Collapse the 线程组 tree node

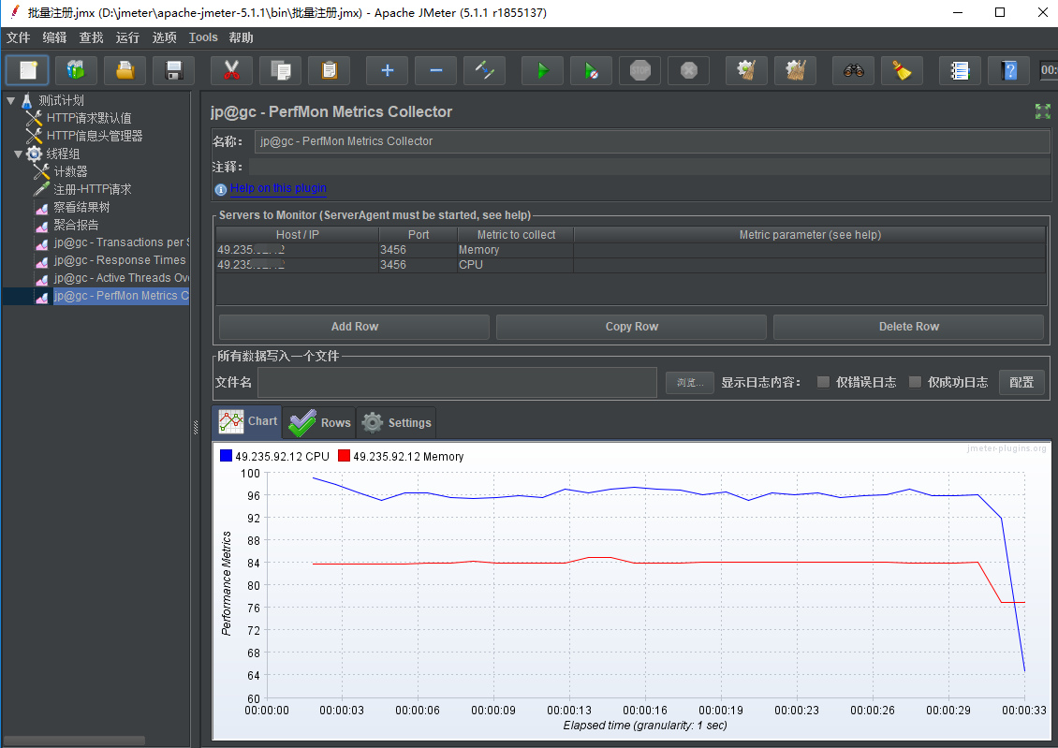point(17,153)
